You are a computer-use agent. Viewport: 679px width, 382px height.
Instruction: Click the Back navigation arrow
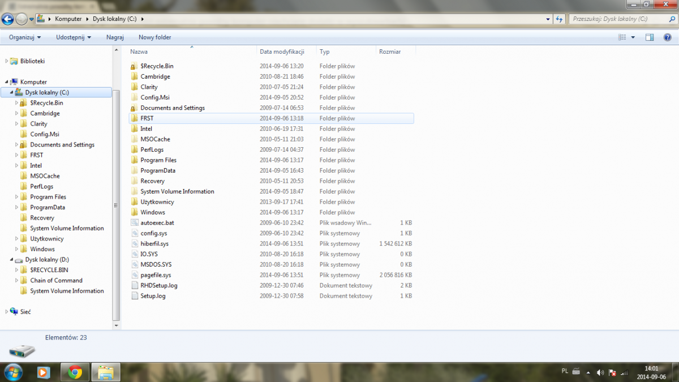pyautogui.click(x=8, y=19)
